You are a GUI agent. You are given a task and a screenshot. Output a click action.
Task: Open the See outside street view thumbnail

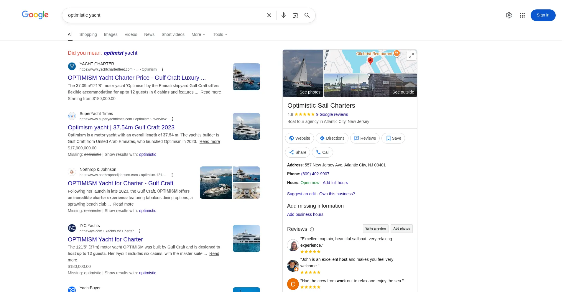[x=371, y=85]
